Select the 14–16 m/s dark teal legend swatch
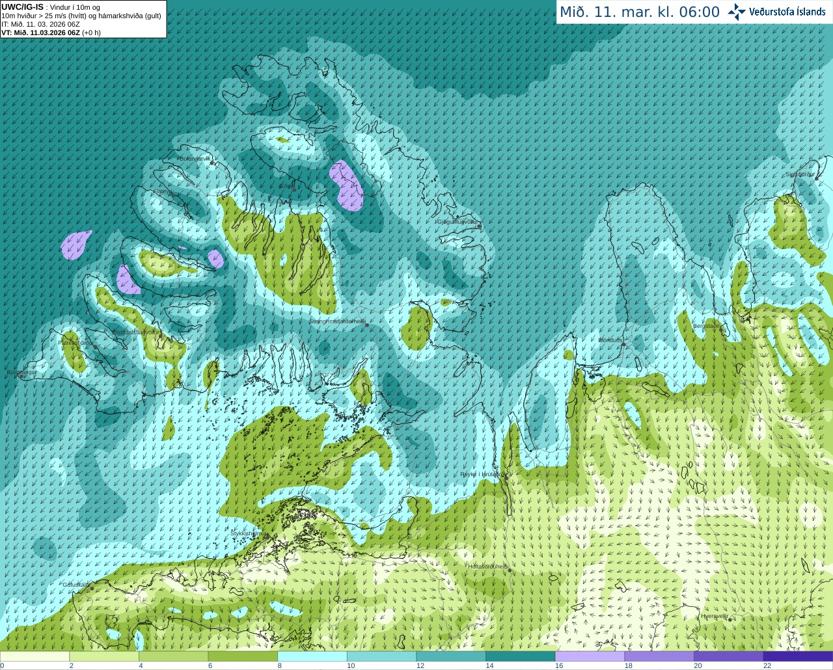Screen dimensions: 833x670 (520, 656)
